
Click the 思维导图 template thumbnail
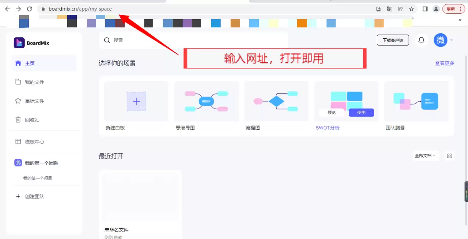[x=206, y=101]
